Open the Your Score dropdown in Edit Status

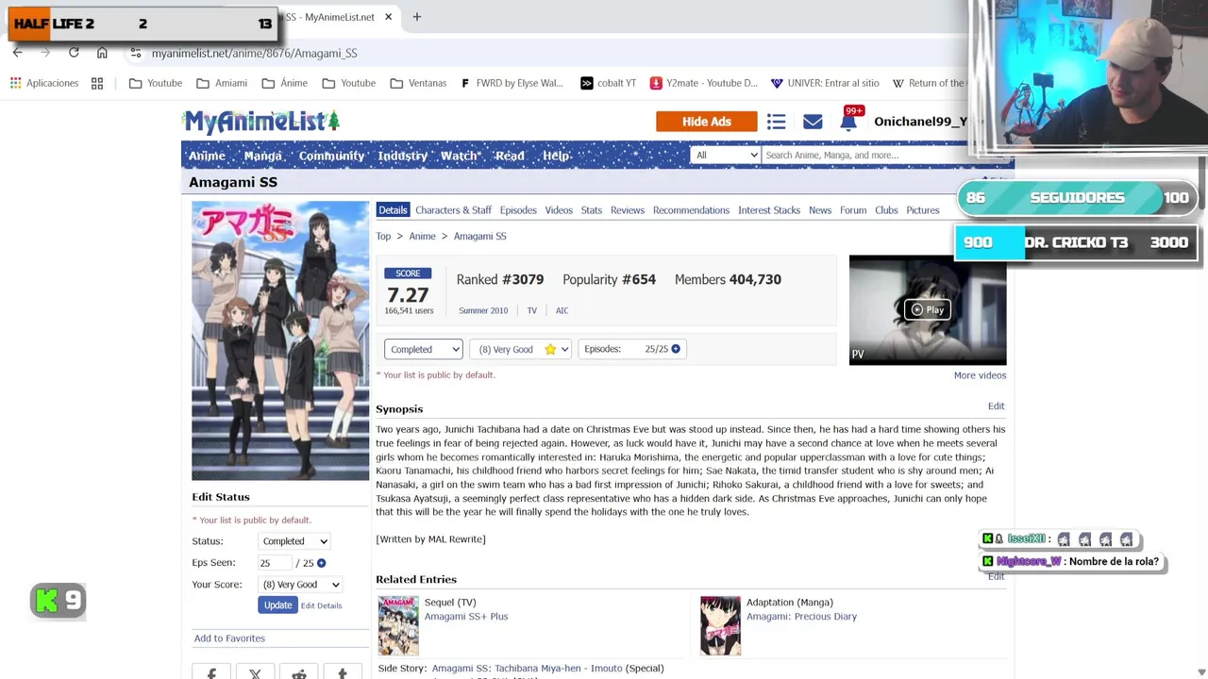(300, 585)
